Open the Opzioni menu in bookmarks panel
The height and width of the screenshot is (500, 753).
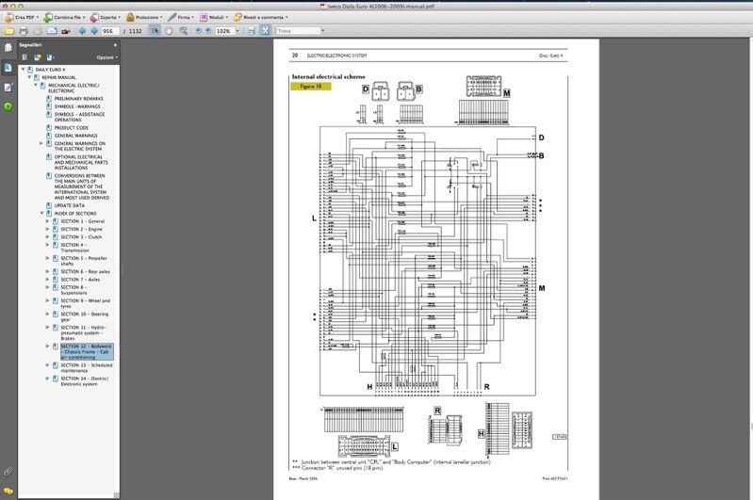click(106, 57)
